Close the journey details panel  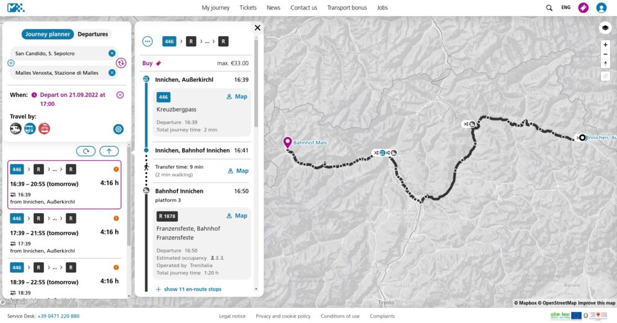tap(257, 28)
